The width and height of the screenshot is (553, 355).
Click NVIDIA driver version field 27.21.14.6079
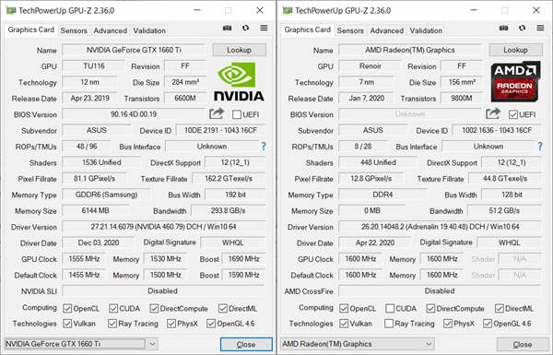tap(164, 227)
